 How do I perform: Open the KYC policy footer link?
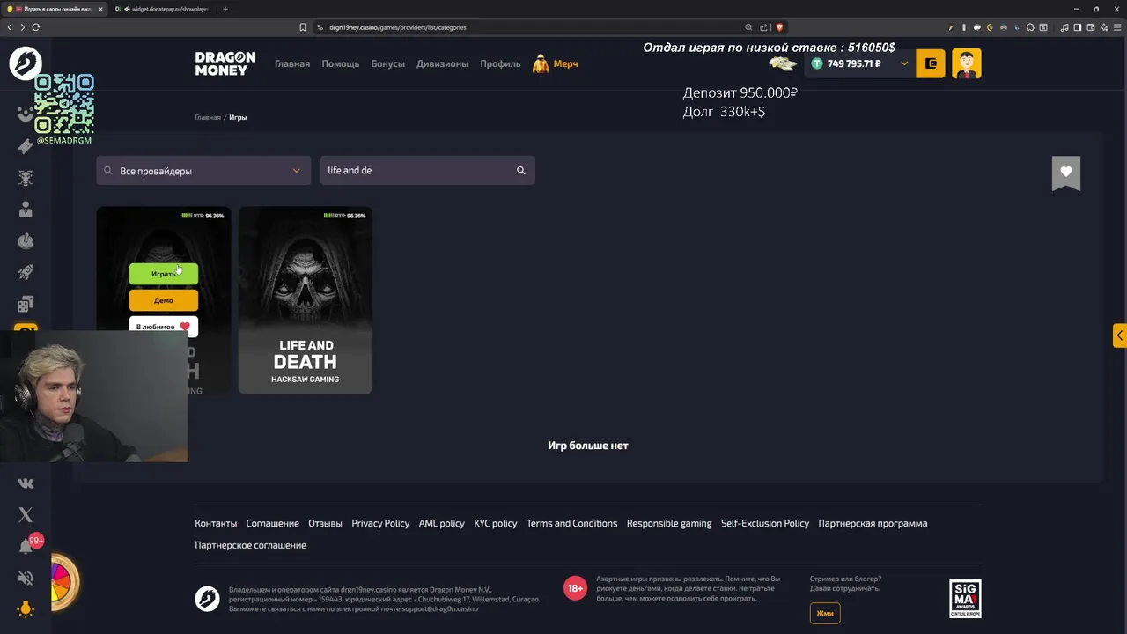point(496,523)
